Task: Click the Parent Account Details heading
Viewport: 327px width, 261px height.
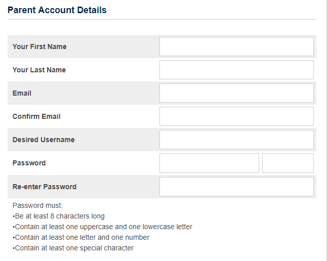Action: click(x=57, y=10)
